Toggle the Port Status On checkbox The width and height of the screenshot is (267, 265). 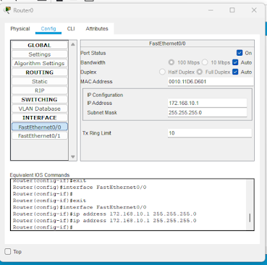coord(240,53)
